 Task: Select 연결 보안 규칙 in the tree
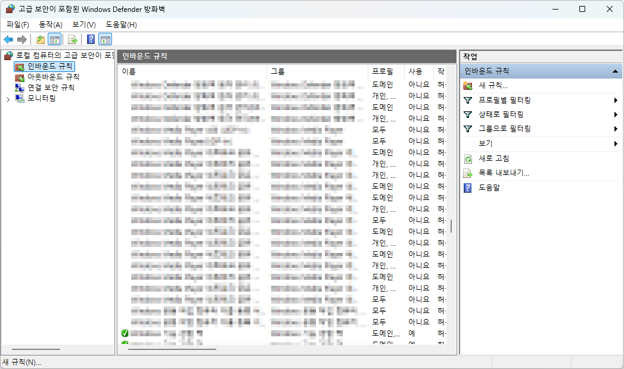pyautogui.click(x=51, y=87)
